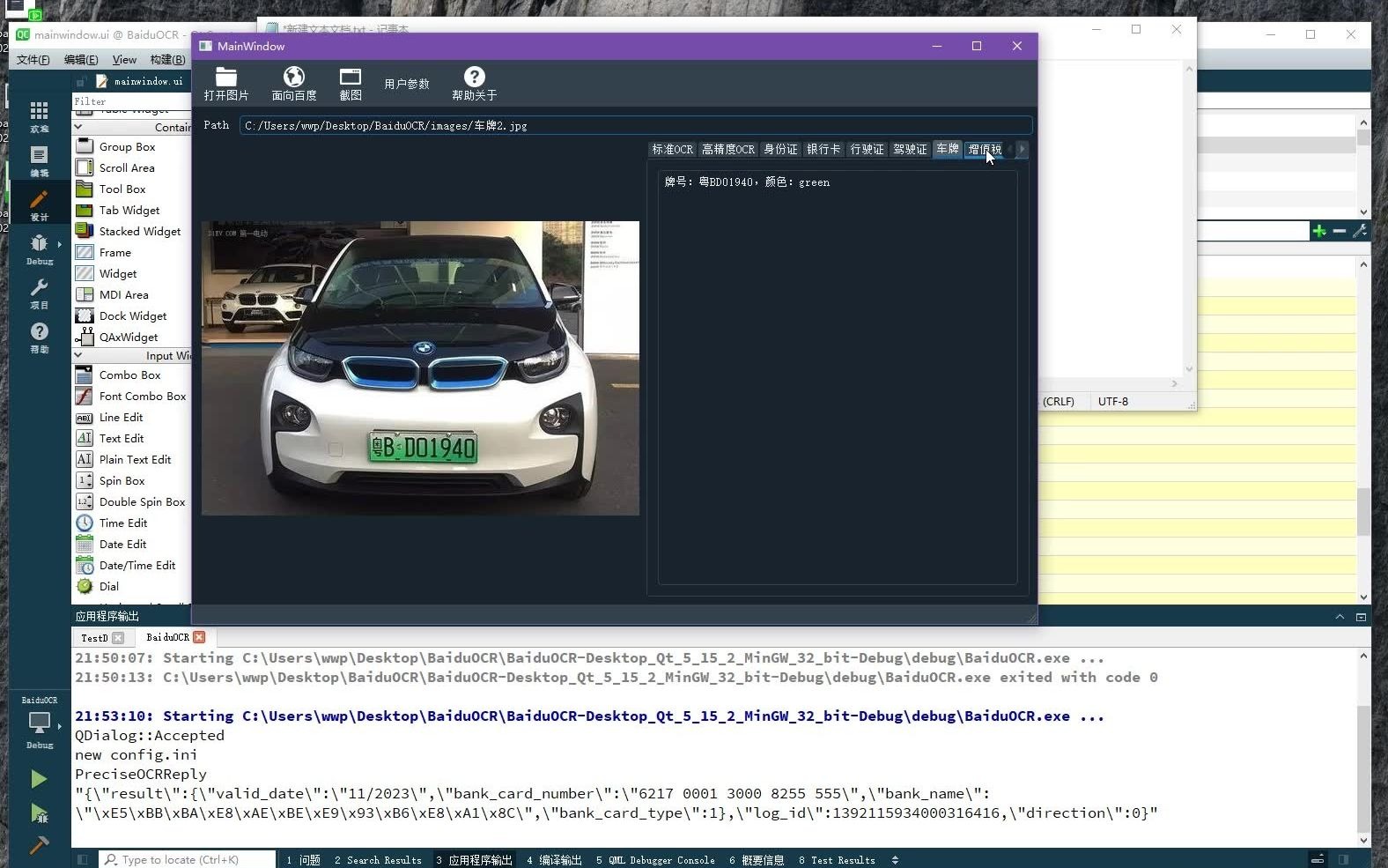Open the 4 编译输出 pane
This screenshot has height=868, width=1388.
pyautogui.click(x=554, y=860)
